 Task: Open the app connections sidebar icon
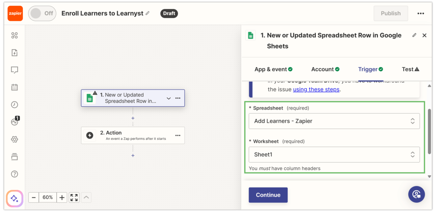coord(14,156)
